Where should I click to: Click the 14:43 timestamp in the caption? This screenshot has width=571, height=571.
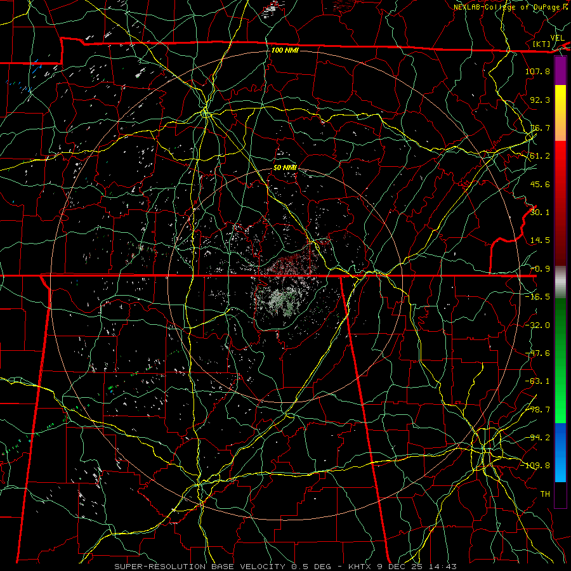point(443,567)
